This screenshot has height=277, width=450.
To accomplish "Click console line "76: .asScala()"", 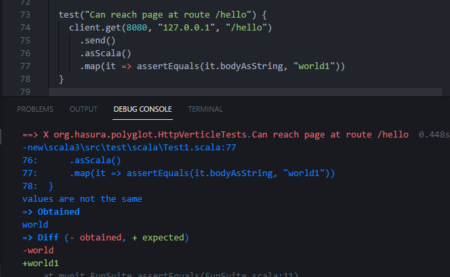I will 72,161.
